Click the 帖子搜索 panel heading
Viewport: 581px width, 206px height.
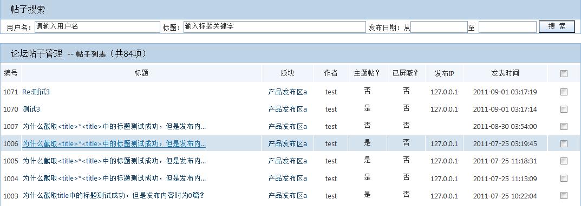(28, 10)
